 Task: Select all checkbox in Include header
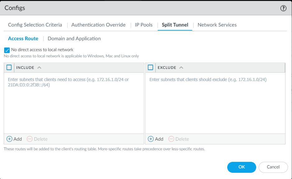[x=9, y=67]
